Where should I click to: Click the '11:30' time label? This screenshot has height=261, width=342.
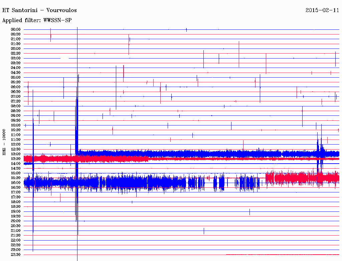tap(16, 140)
